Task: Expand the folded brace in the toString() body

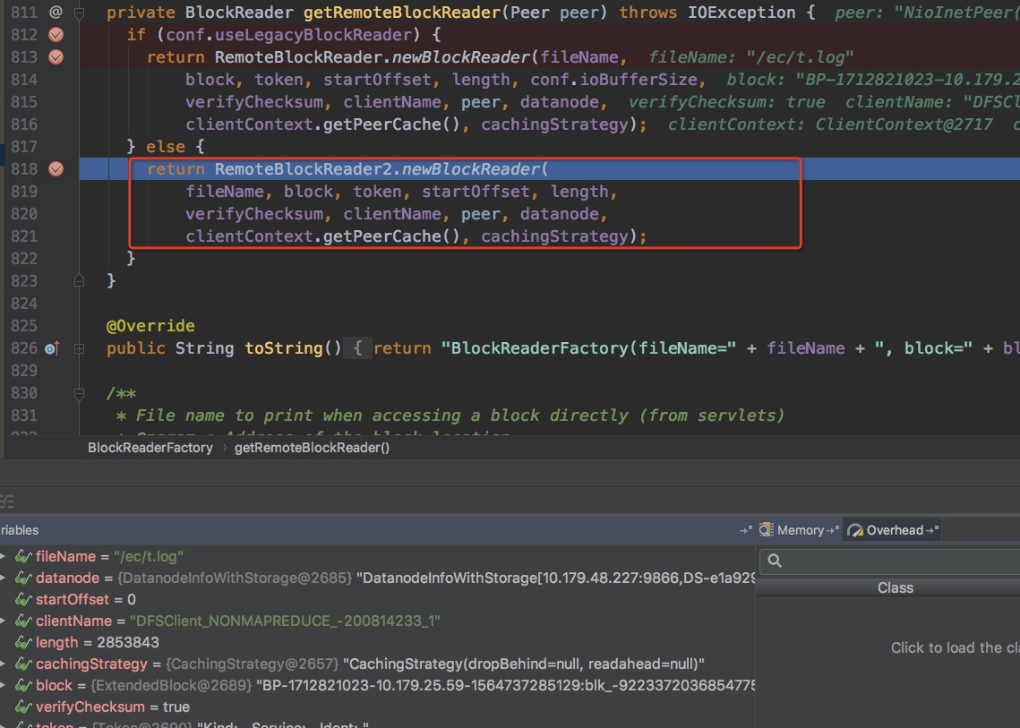Action: 357,348
